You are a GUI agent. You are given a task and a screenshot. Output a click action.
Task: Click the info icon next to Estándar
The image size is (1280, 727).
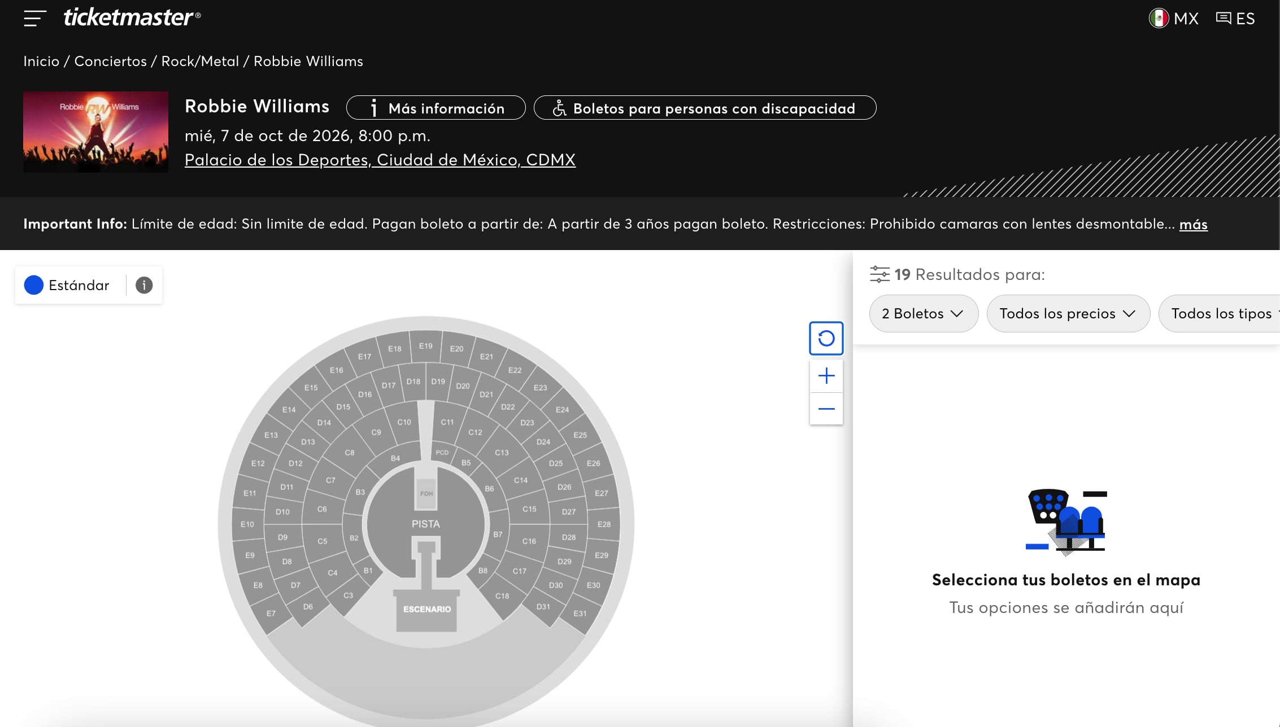pos(143,285)
